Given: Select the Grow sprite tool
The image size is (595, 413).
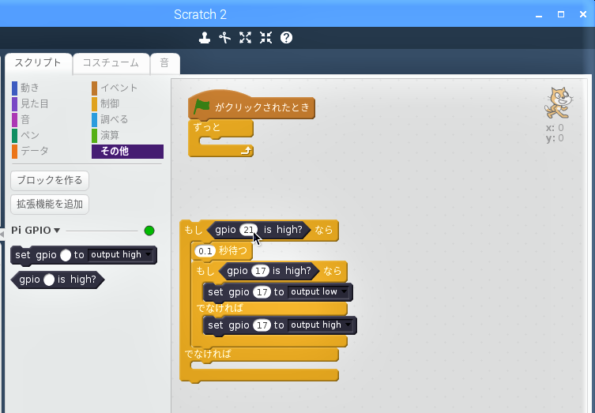Looking at the screenshot, I should tap(246, 38).
